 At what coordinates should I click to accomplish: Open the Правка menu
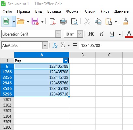pos(23,11)
